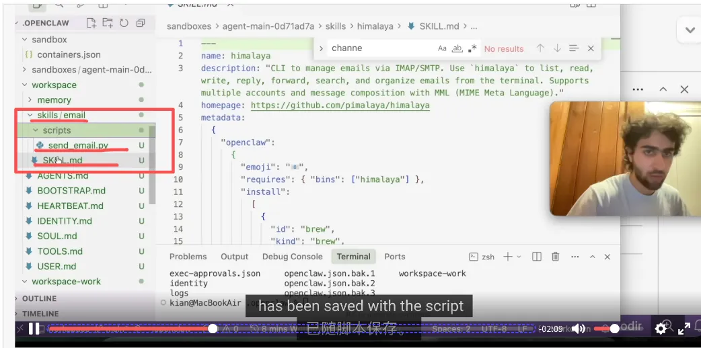Screen dimensions: 701x348
Task: Pause the video playback
Action: tap(34, 329)
